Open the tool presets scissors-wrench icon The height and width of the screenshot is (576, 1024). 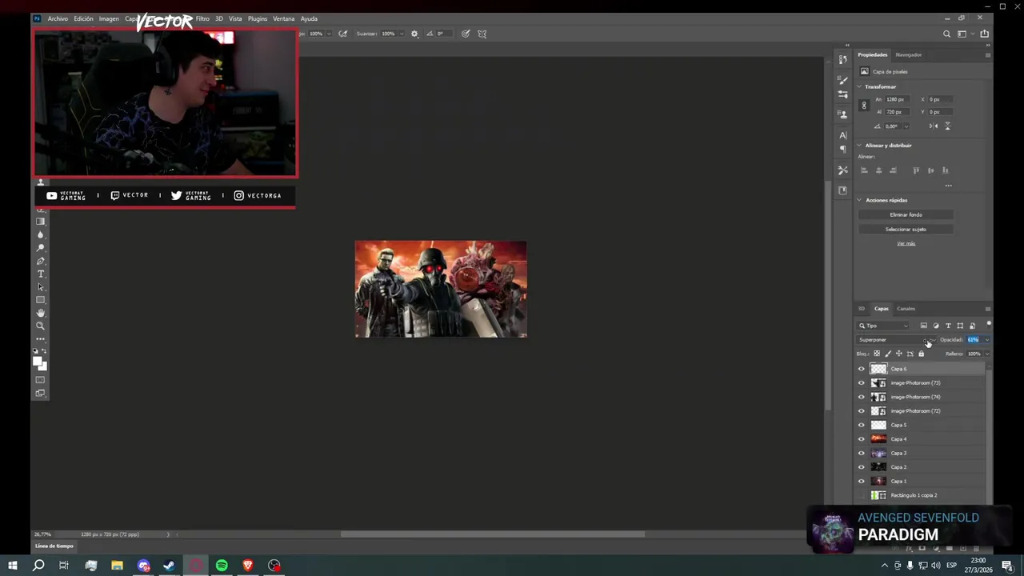pos(842,170)
